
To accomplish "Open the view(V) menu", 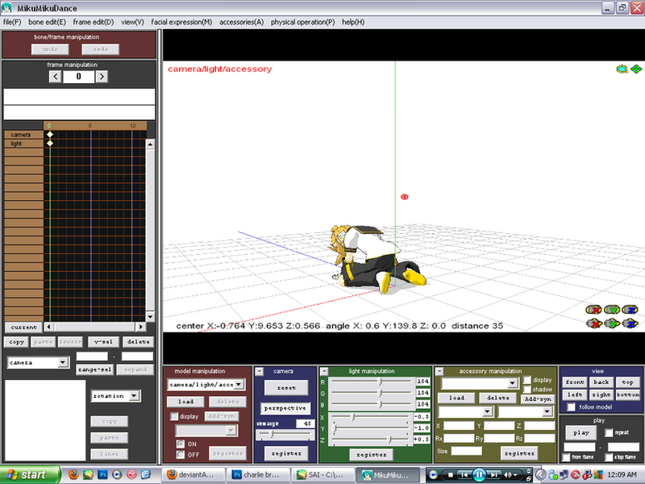I will (132, 23).
